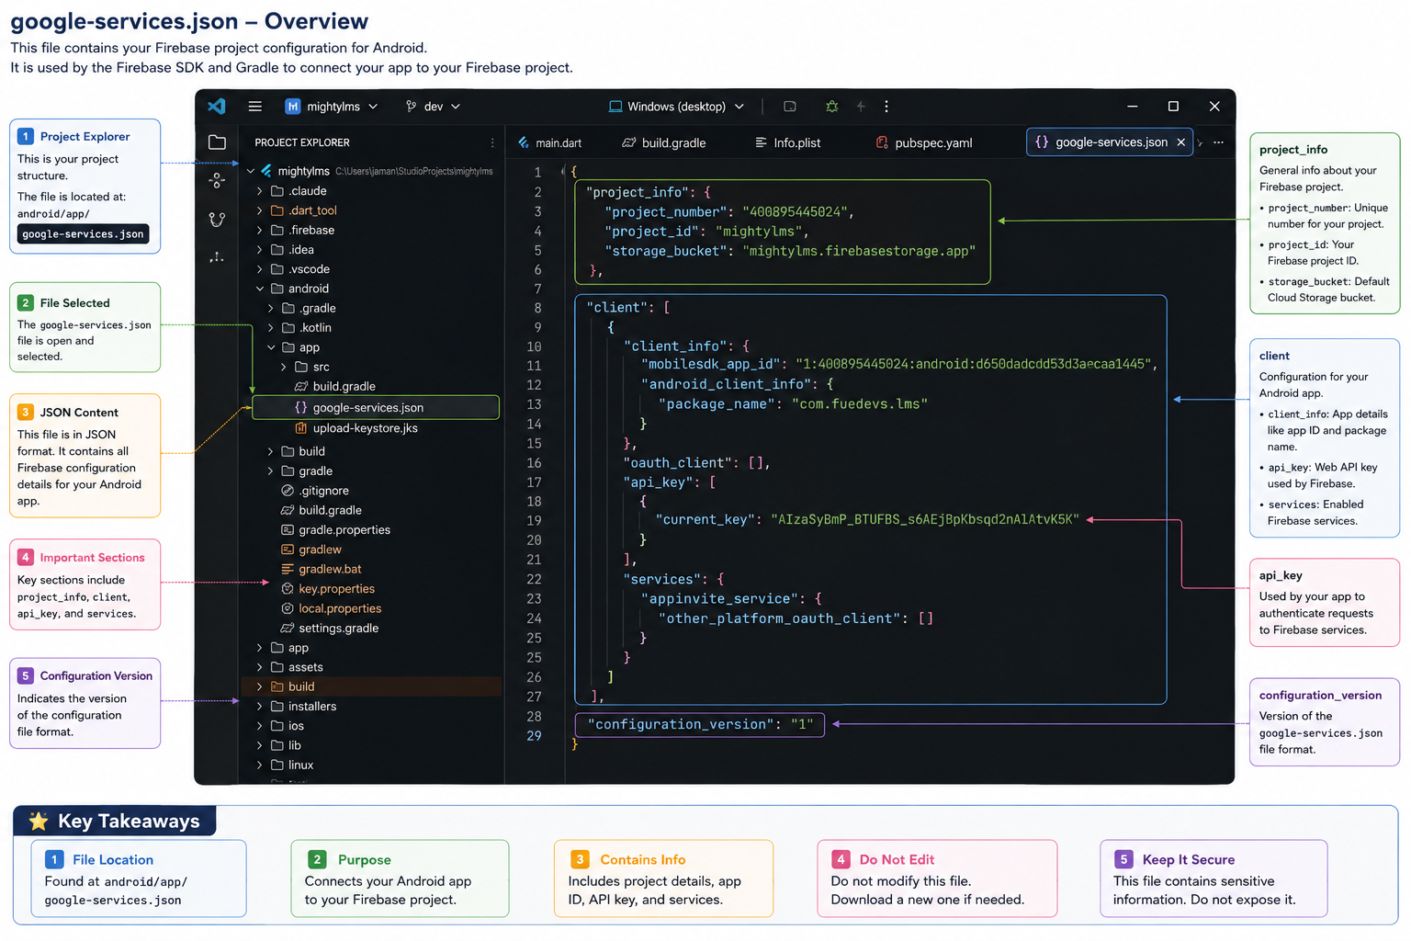This screenshot has height=941, width=1411.
Task: Expand the .vscode folder
Action: [260, 269]
